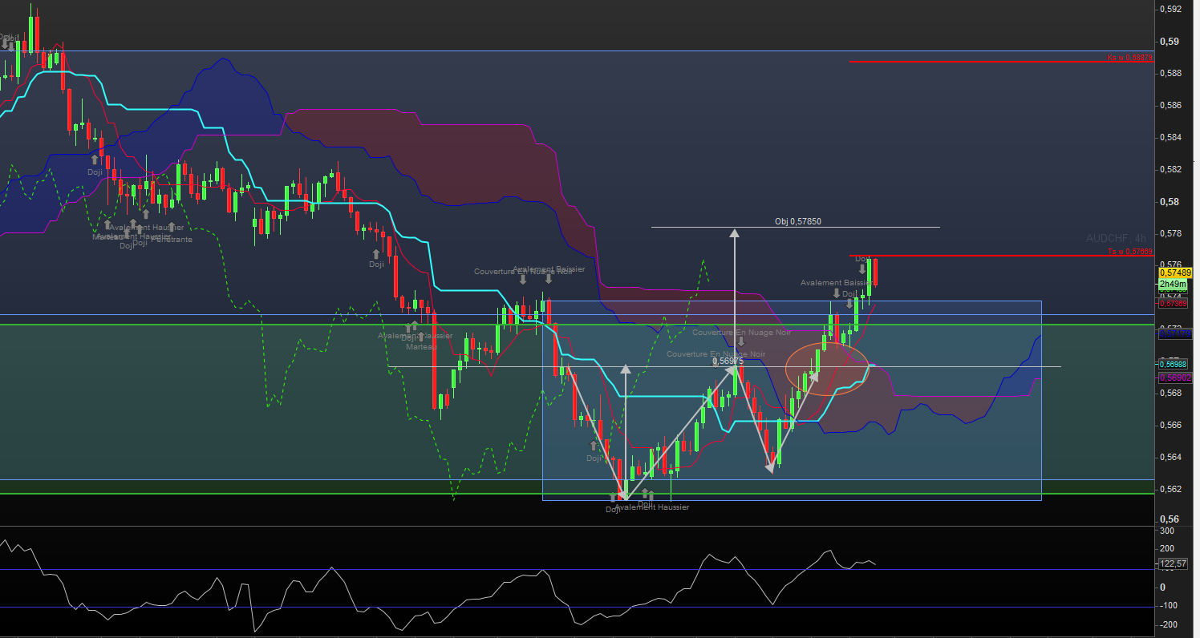
Task: Select the red 0,57369 price axis tag
Action: [x=1173, y=303]
